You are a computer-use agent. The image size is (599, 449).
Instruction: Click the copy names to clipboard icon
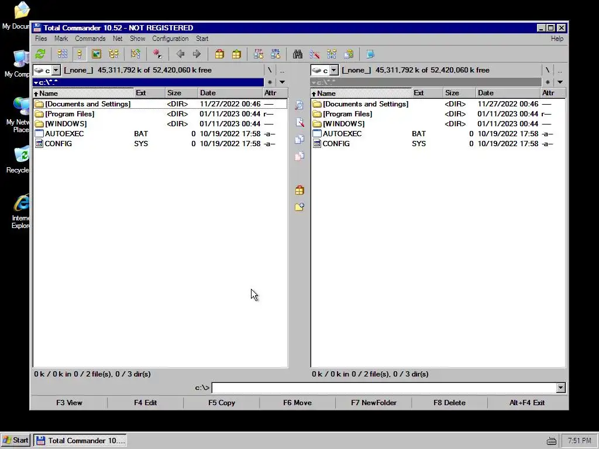click(x=349, y=54)
